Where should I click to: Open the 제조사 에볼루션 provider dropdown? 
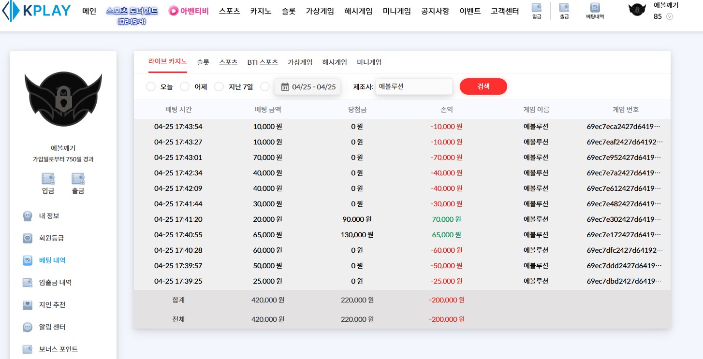point(413,87)
